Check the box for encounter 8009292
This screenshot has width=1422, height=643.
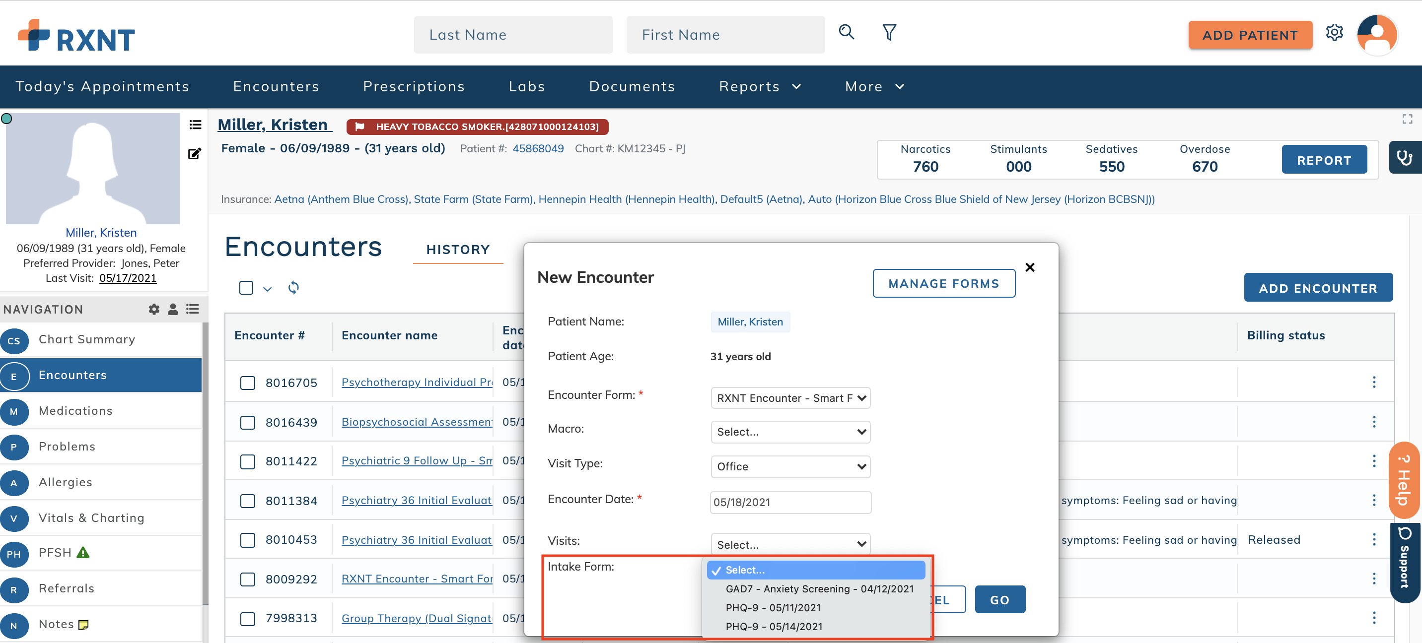point(247,579)
